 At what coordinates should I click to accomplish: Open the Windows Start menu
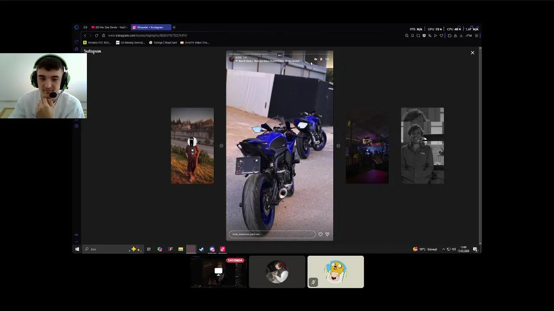[x=77, y=249]
